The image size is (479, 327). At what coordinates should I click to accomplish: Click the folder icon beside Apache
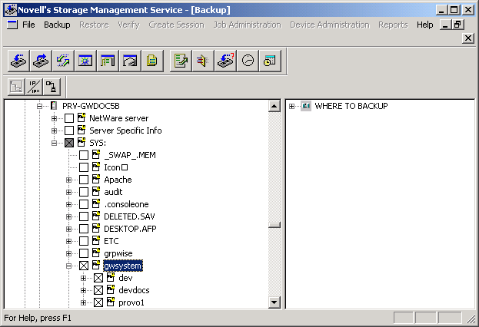coord(96,180)
